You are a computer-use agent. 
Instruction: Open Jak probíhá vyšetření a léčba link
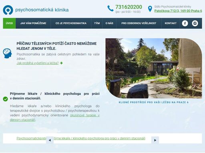[38, 63]
